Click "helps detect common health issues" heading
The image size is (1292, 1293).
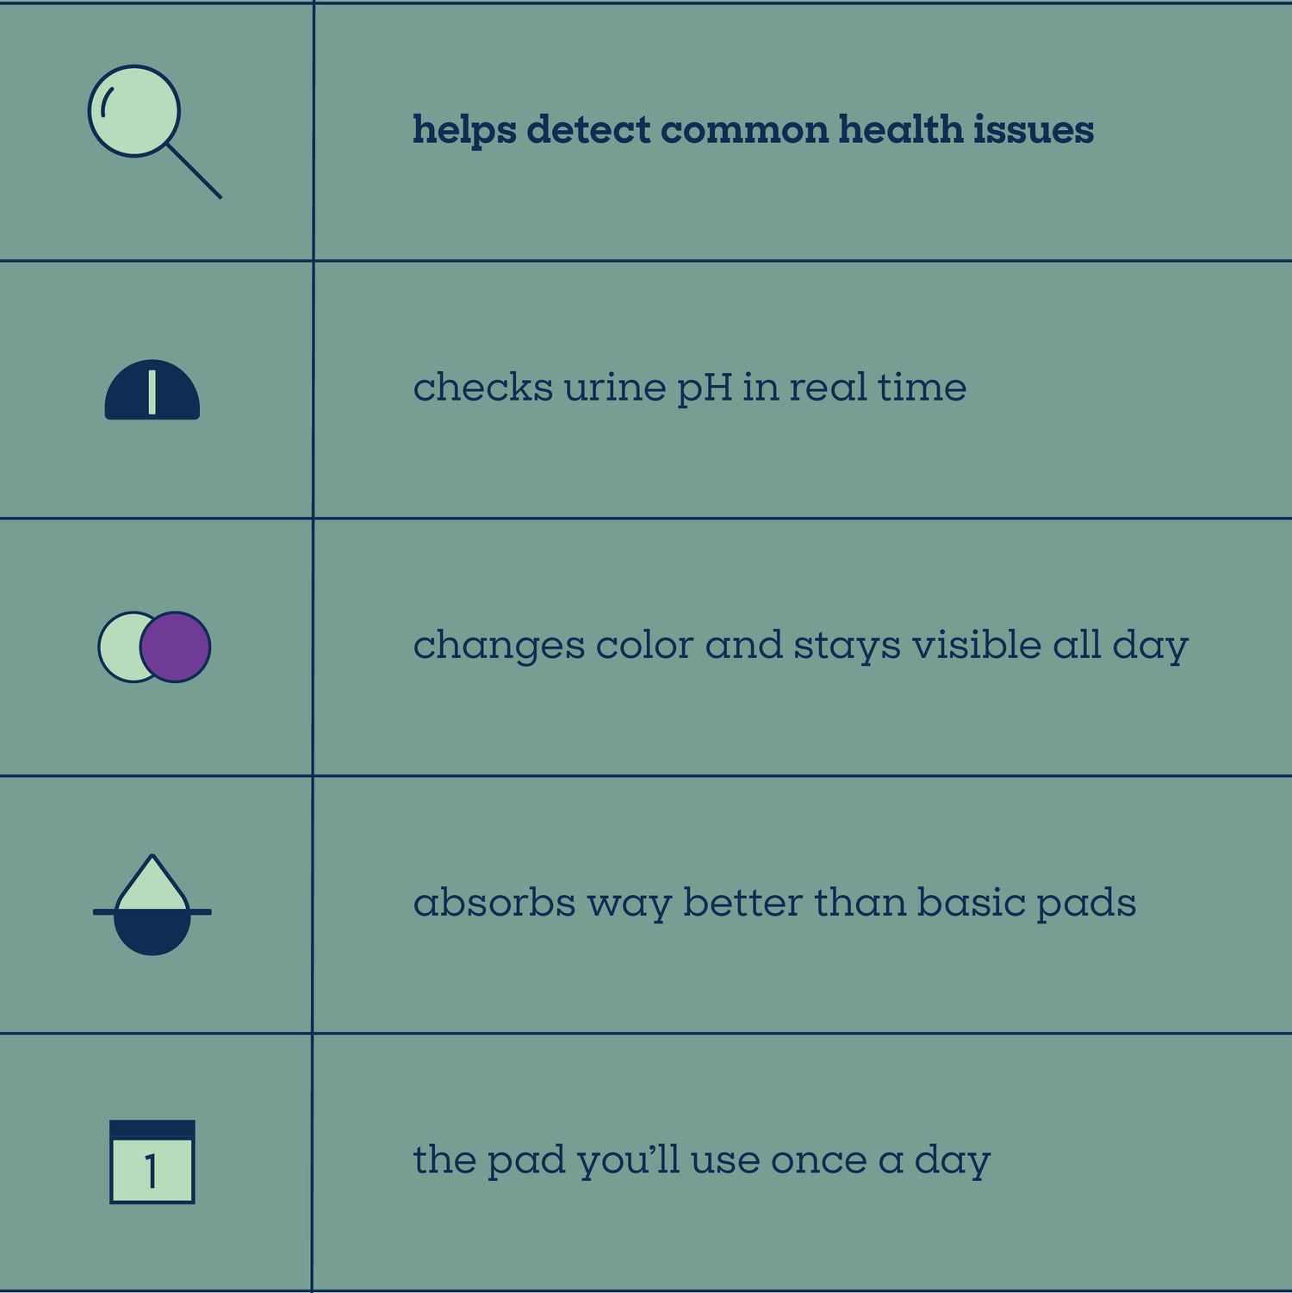pos(753,130)
